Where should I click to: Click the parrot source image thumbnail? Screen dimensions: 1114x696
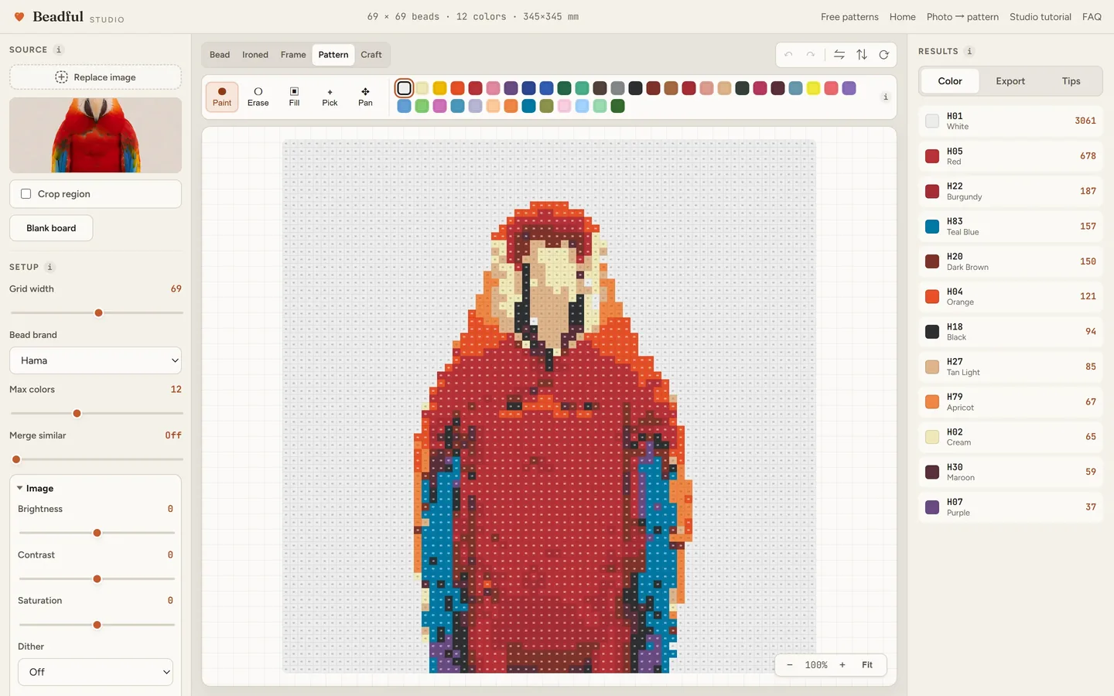point(95,135)
